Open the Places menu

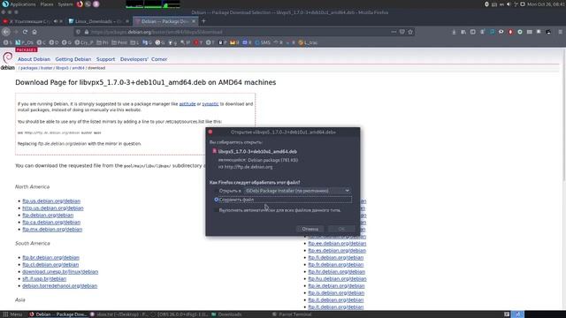coord(47,4)
